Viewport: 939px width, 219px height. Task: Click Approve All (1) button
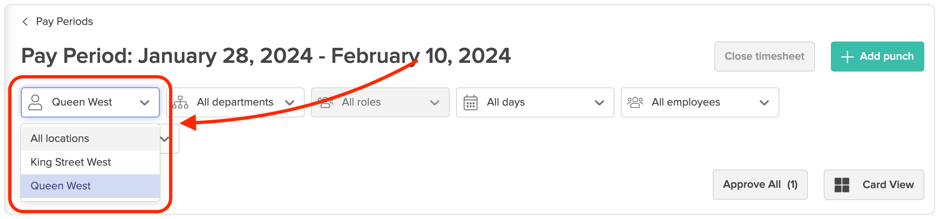(x=760, y=185)
